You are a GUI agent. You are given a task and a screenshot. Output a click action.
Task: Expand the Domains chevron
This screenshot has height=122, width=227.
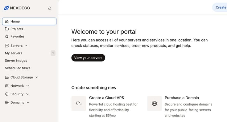[x=28, y=103]
